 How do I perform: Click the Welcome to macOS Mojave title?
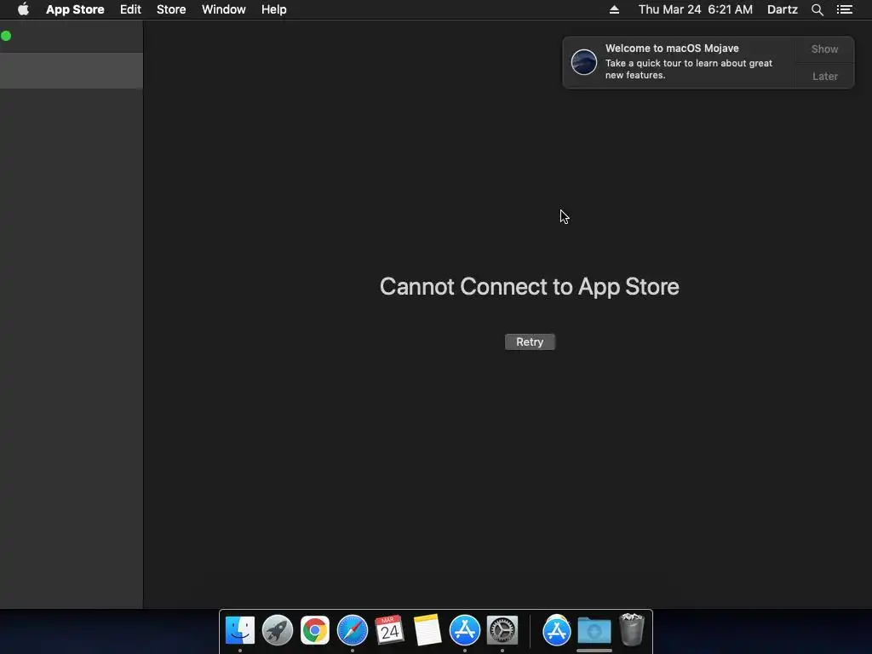click(x=672, y=49)
